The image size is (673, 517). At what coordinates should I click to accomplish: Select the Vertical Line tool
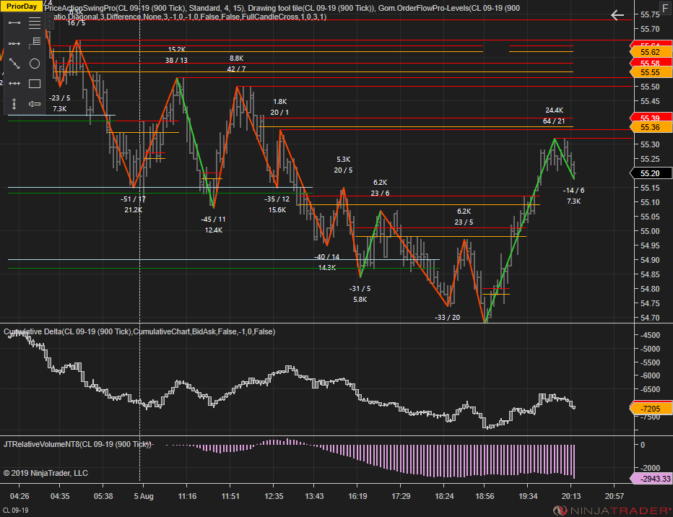14,104
